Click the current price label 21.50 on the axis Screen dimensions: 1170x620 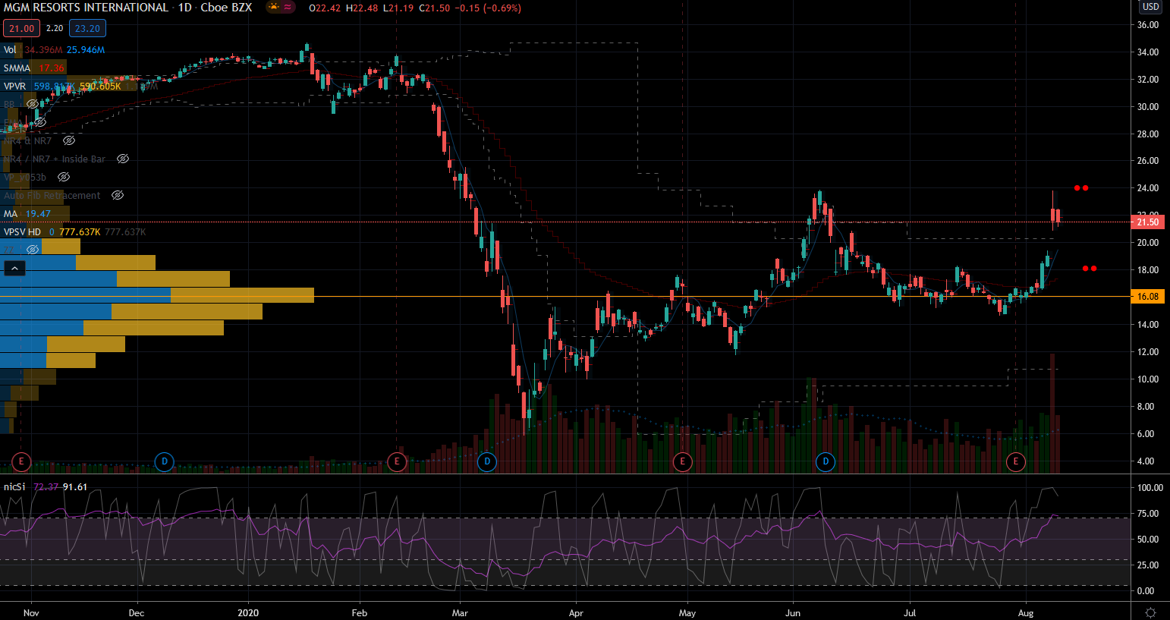1148,222
